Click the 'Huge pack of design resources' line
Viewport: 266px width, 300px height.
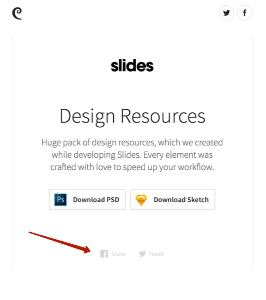tap(132, 143)
